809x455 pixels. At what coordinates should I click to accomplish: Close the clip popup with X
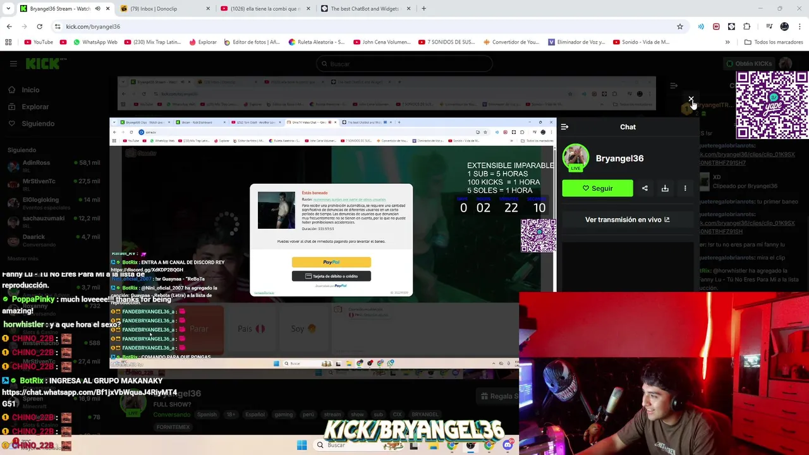point(691,100)
